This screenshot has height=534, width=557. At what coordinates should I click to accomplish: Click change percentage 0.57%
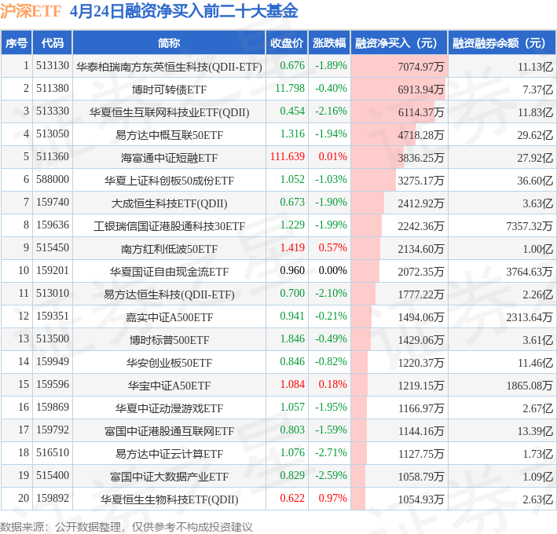click(x=332, y=247)
